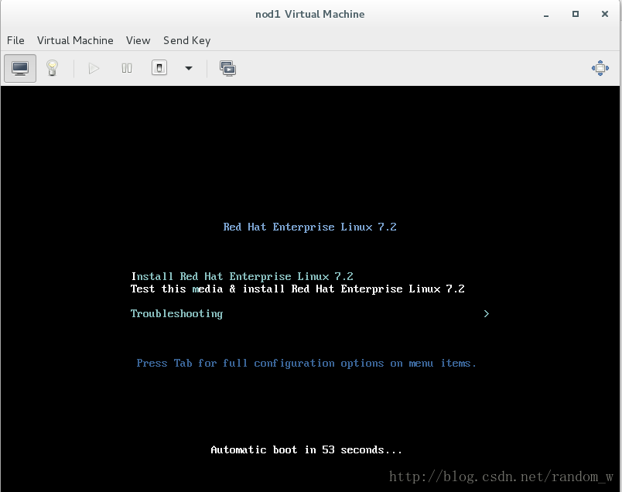Viewport: 622px width, 492px height.
Task: Expand Troubleshooting submenu arrow
Action: (x=487, y=313)
